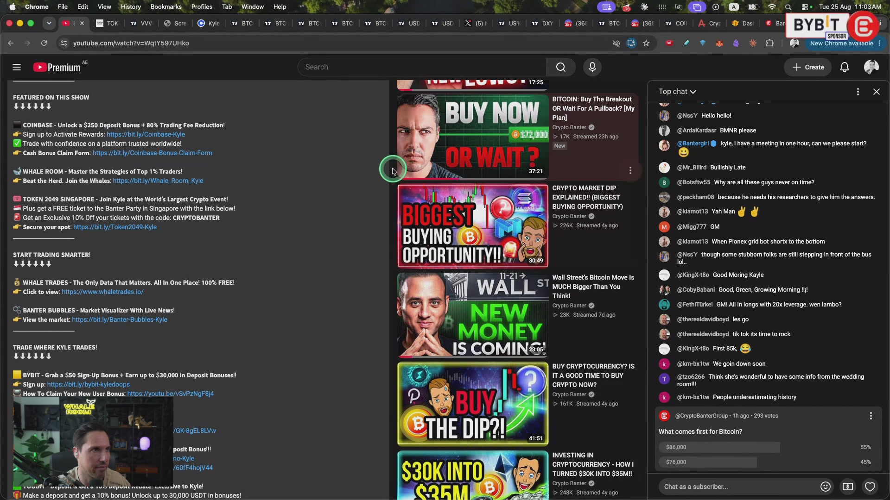This screenshot has height=500, width=890.
Task: Open the YouTube guide hamburger menu
Action: click(17, 67)
